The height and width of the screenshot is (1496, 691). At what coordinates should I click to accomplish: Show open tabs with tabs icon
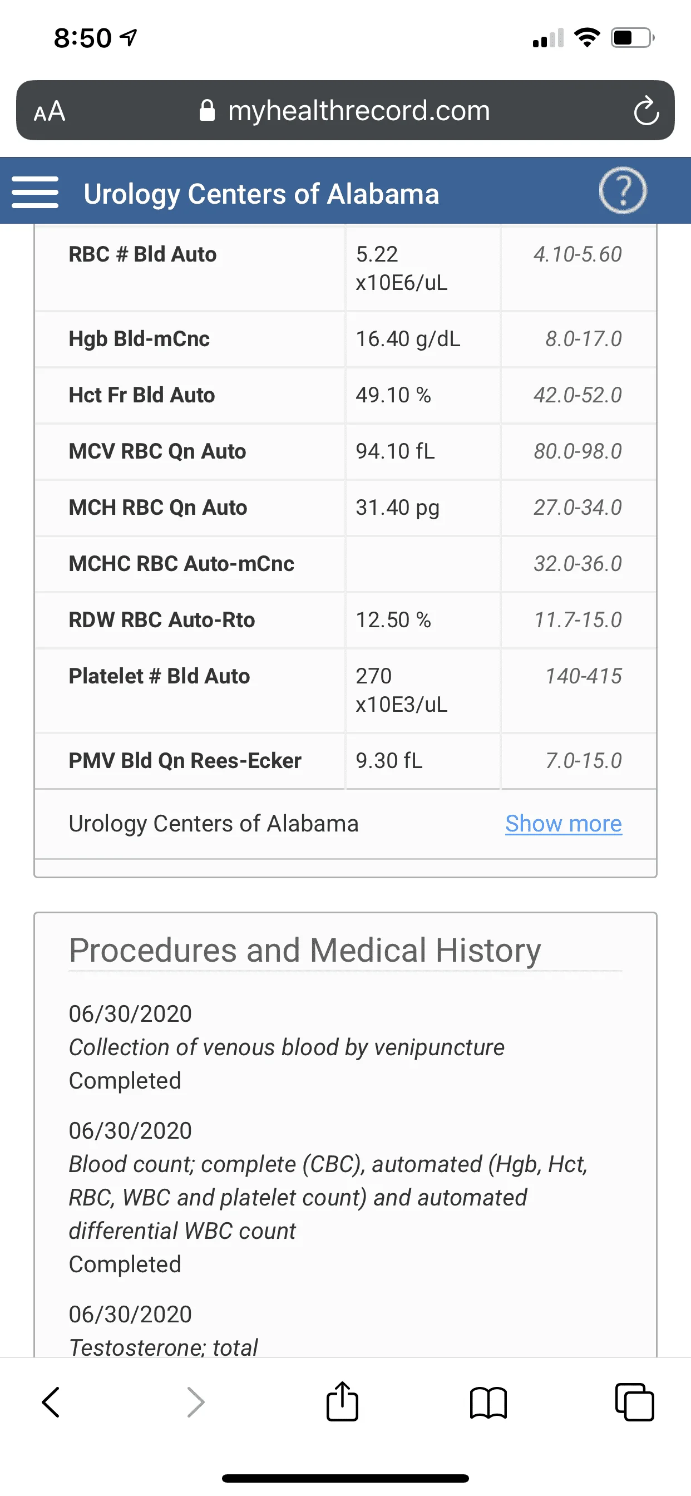(x=634, y=1402)
